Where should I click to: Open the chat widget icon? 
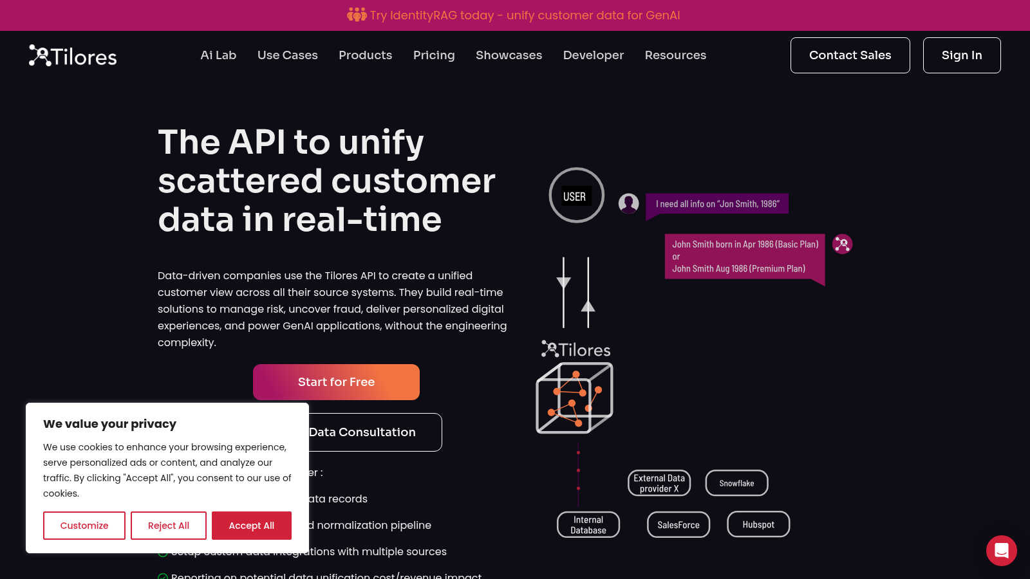pyautogui.click(x=1002, y=551)
